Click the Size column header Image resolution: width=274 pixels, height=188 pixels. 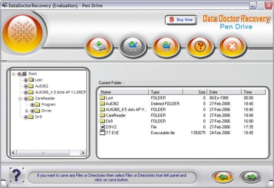click(x=195, y=92)
